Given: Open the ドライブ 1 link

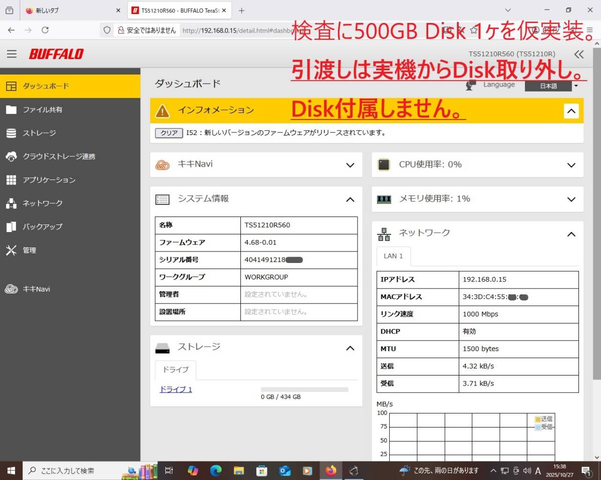Looking at the screenshot, I should (x=176, y=389).
